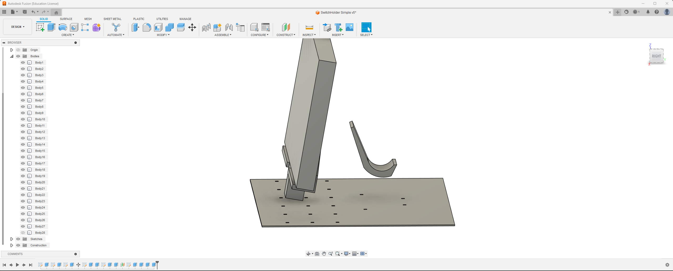Select the Measure tool
Image resolution: width=673 pixels, height=271 pixels.
click(309, 27)
